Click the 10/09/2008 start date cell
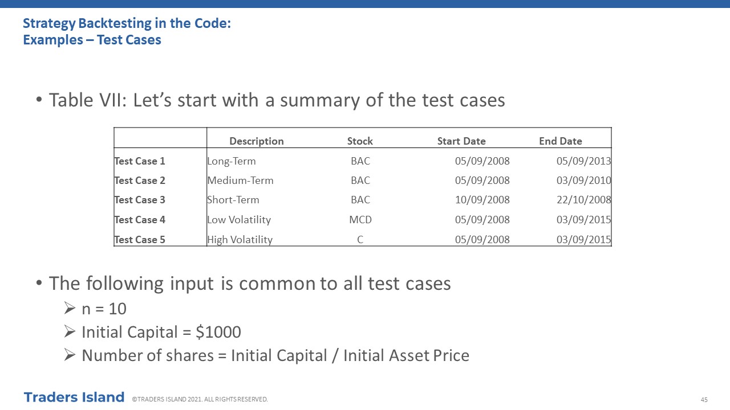730x410 pixels. tap(482, 200)
